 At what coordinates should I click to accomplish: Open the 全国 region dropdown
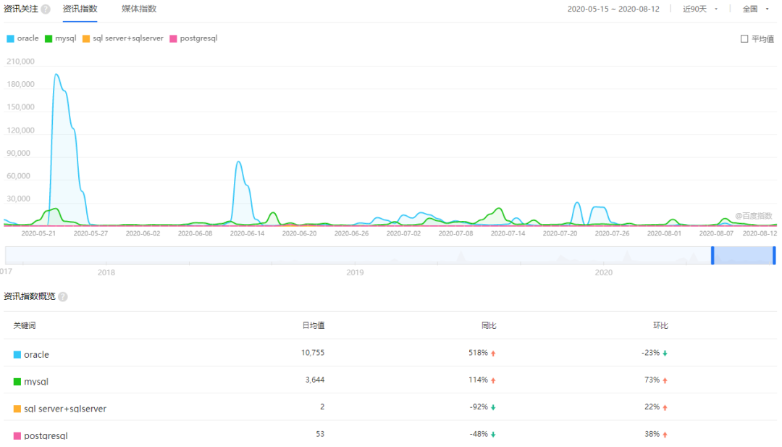tap(755, 9)
